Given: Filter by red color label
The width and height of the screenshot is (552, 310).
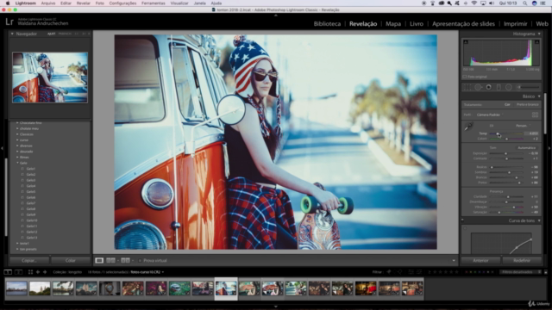Looking at the screenshot, I should click(467, 272).
